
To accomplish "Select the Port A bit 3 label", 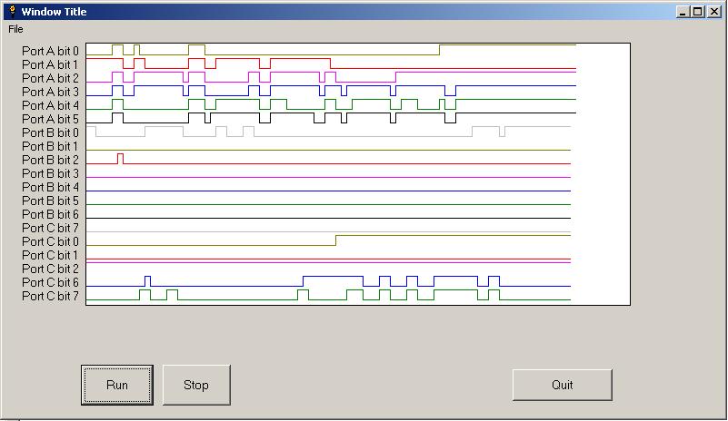I will (50, 93).
